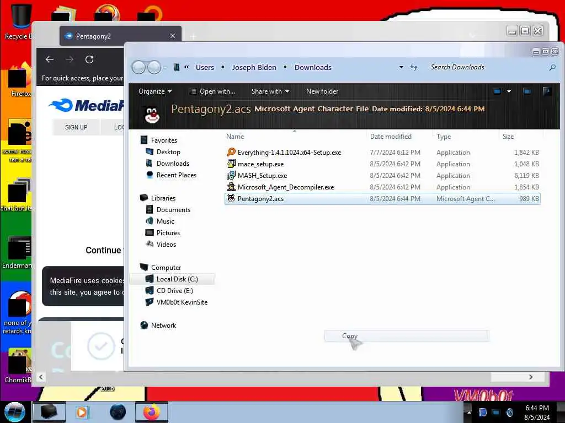
Task: Click the change view icon in toolbar
Action: pos(497,91)
